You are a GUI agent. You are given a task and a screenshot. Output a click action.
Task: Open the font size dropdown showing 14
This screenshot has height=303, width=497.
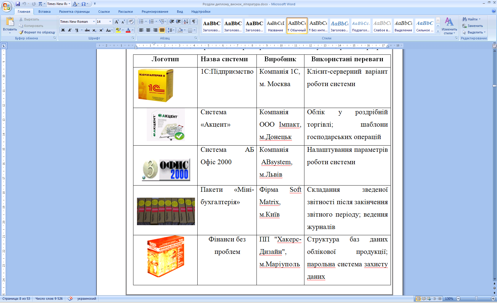click(110, 22)
